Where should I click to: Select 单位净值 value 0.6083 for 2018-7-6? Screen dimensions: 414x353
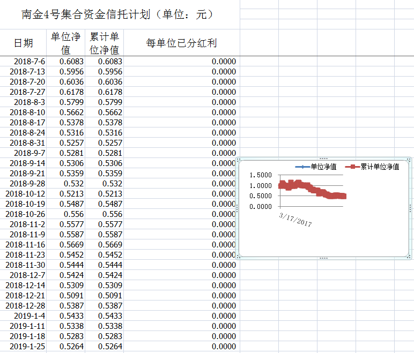[x=66, y=61]
